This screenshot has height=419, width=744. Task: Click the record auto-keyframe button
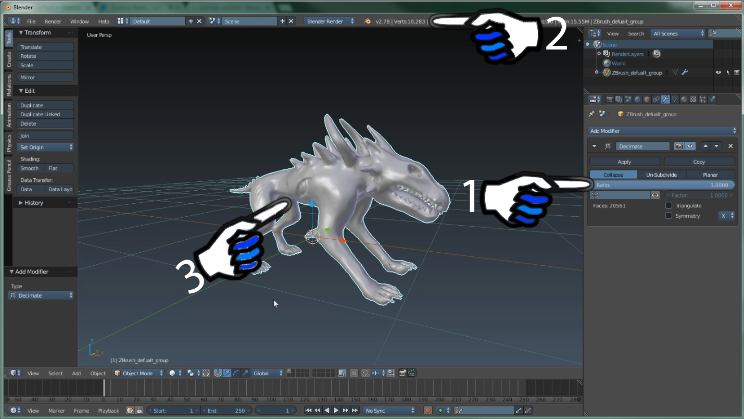(x=428, y=410)
